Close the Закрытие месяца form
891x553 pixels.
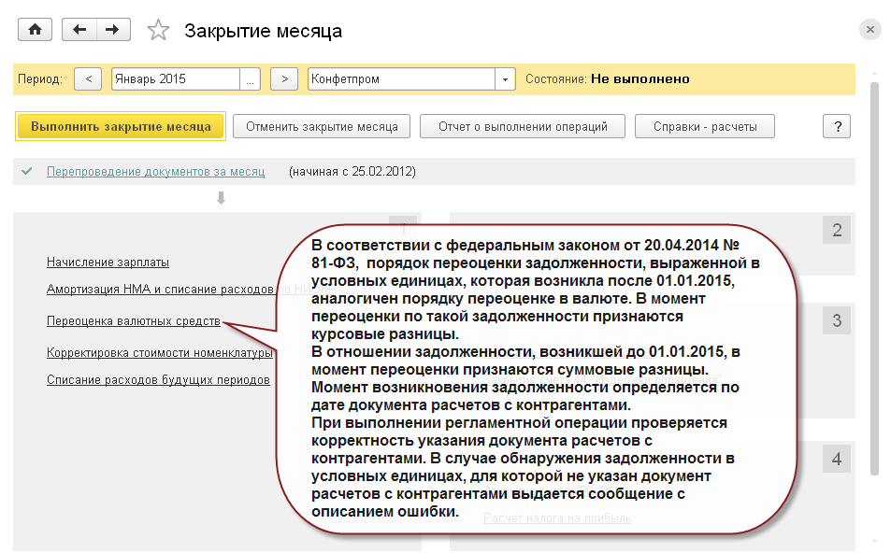tap(870, 29)
